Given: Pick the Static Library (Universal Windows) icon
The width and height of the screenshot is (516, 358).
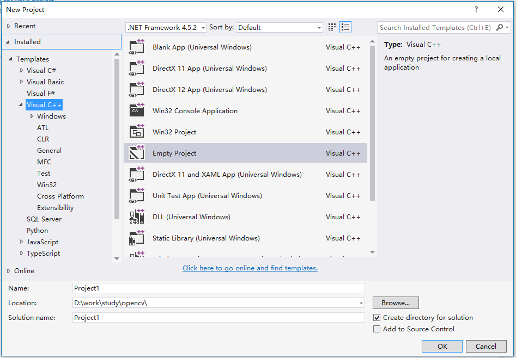Looking at the screenshot, I should tap(137, 238).
